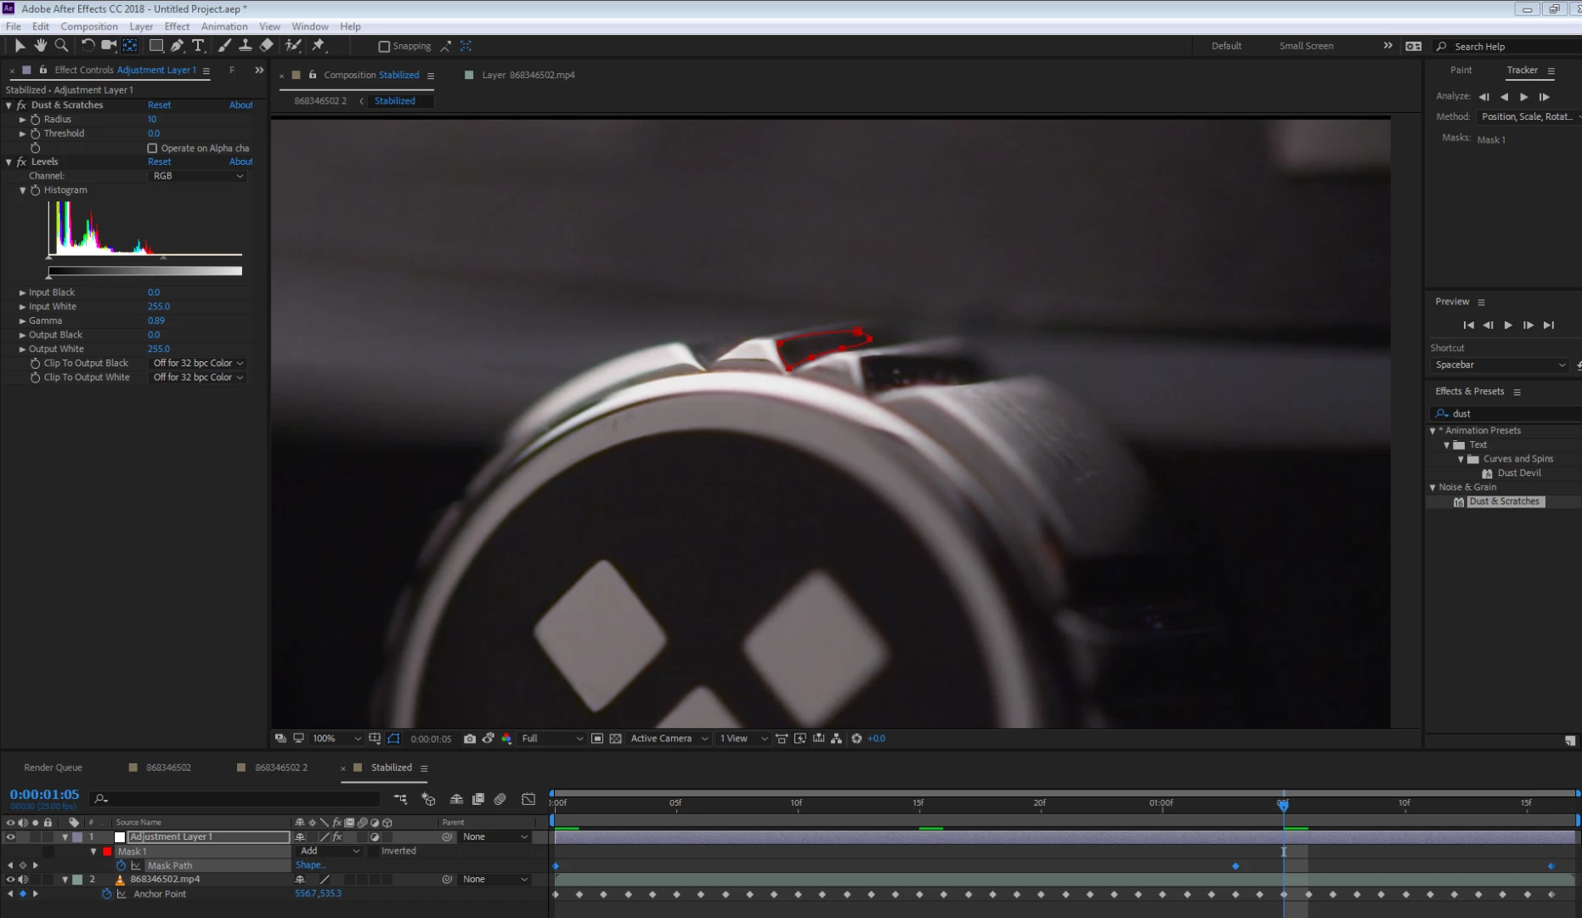The image size is (1582, 918).
Task: Click the Mask 1 red color swatch
Action: (x=107, y=852)
